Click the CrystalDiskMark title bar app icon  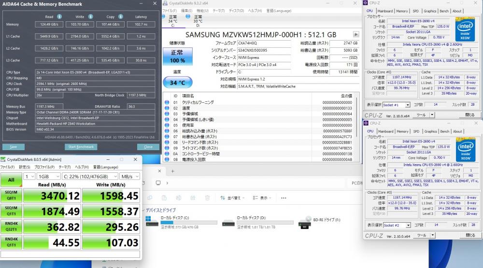click(3, 159)
